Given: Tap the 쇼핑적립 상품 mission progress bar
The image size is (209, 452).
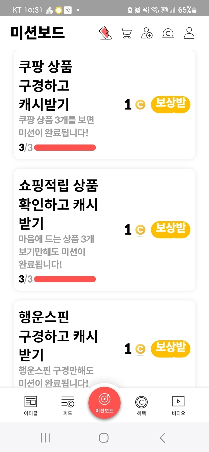Looking at the screenshot, I should 65,279.
